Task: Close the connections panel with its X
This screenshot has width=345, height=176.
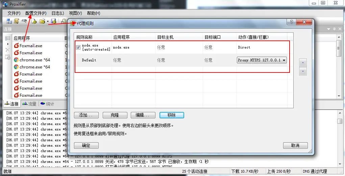Action: click(x=340, y=29)
